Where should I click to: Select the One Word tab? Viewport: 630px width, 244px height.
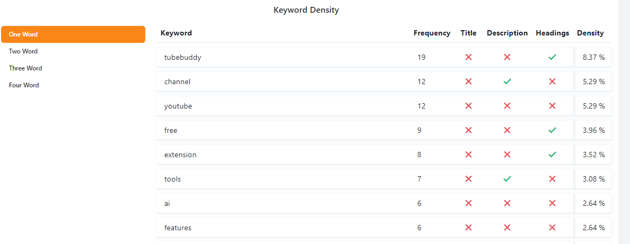pyautogui.click(x=73, y=34)
